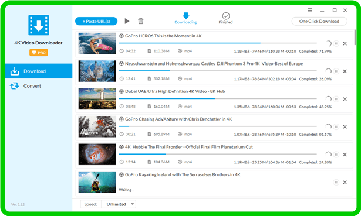
Task: Click the GoPro HERO6 surfing thumbnail
Action: tap(97, 43)
